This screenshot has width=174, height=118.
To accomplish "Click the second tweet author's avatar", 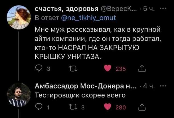I will tap(17, 96).
